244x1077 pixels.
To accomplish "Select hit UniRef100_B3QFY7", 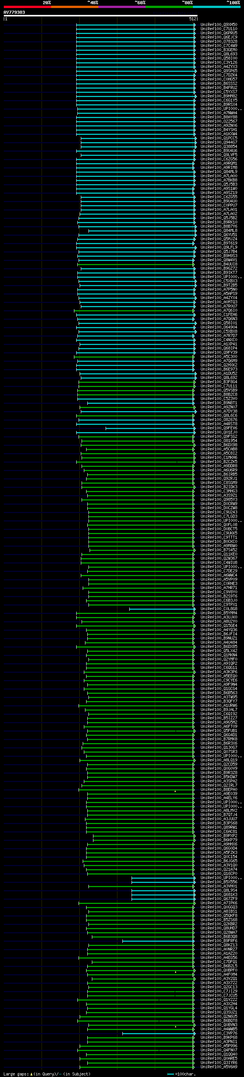I will (219, 701).
